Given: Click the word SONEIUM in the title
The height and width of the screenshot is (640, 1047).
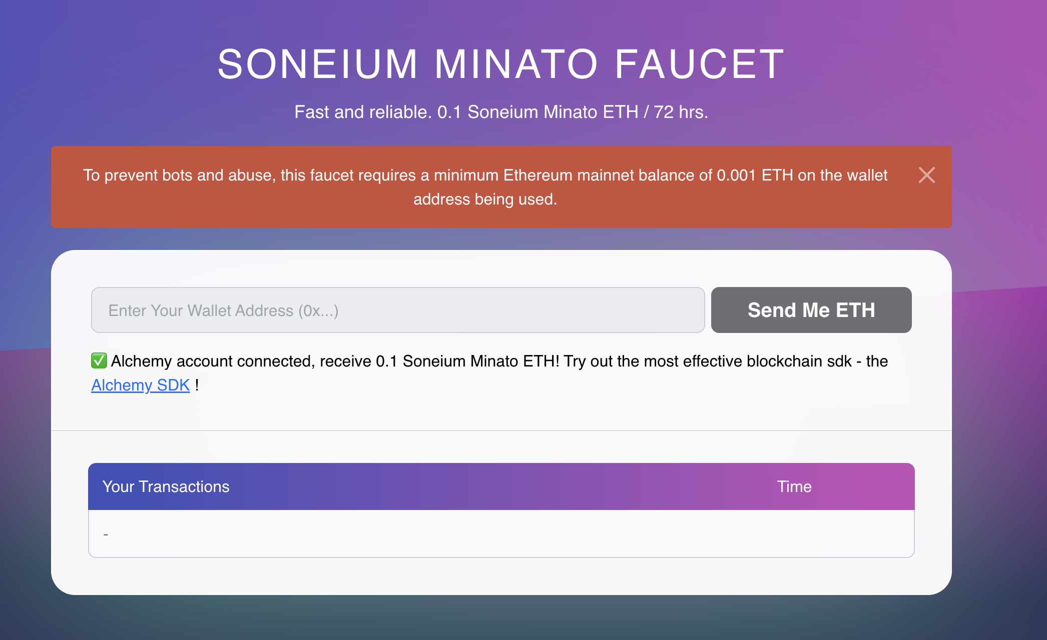Looking at the screenshot, I should point(317,64).
